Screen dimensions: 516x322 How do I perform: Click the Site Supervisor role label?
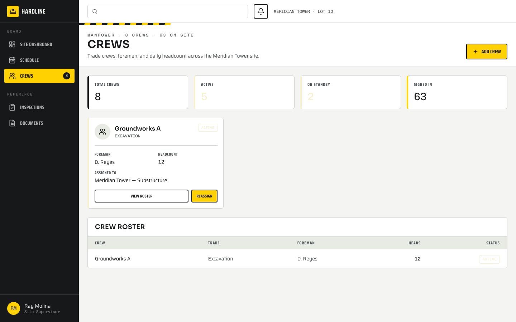point(42,312)
